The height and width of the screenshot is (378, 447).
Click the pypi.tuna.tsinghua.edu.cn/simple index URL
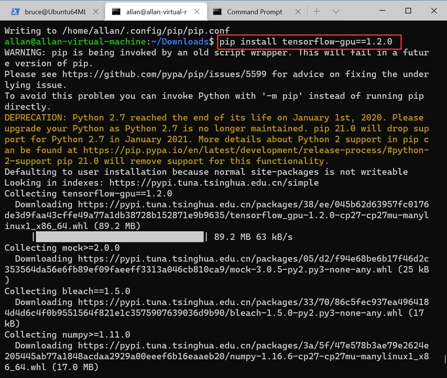pos(214,183)
